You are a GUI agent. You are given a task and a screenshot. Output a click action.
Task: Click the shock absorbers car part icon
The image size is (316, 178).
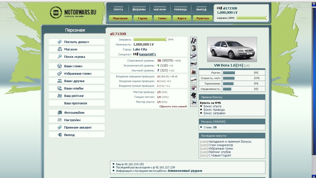click(194, 41)
